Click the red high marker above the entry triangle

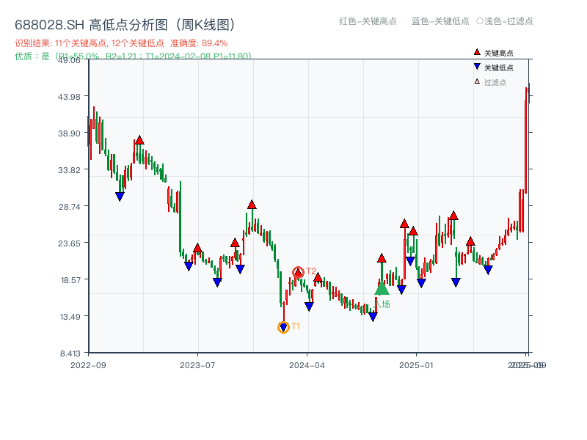click(x=382, y=258)
